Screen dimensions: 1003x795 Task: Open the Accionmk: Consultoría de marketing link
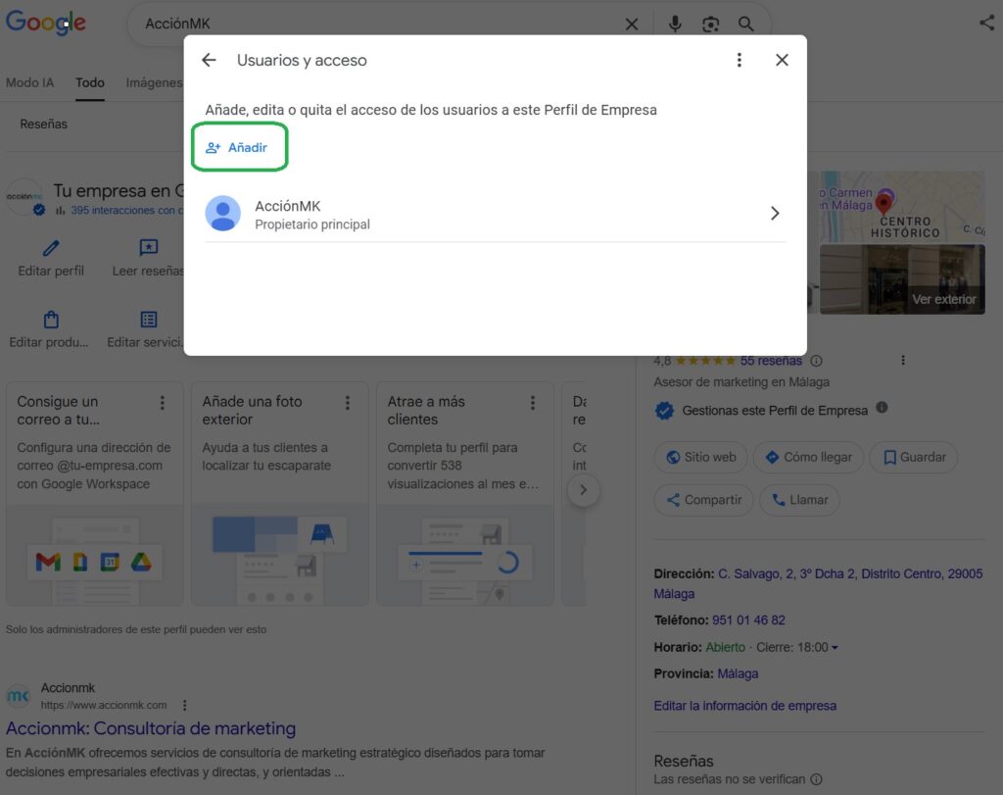(x=151, y=728)
